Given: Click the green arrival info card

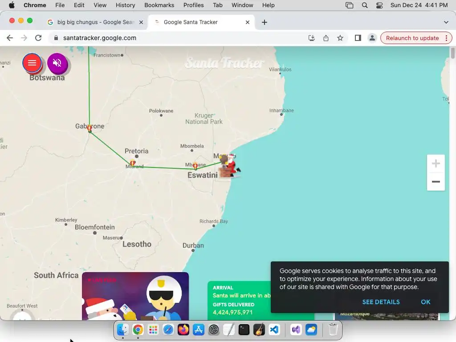Looking at the screenshot, I should [x=239, y=301].
